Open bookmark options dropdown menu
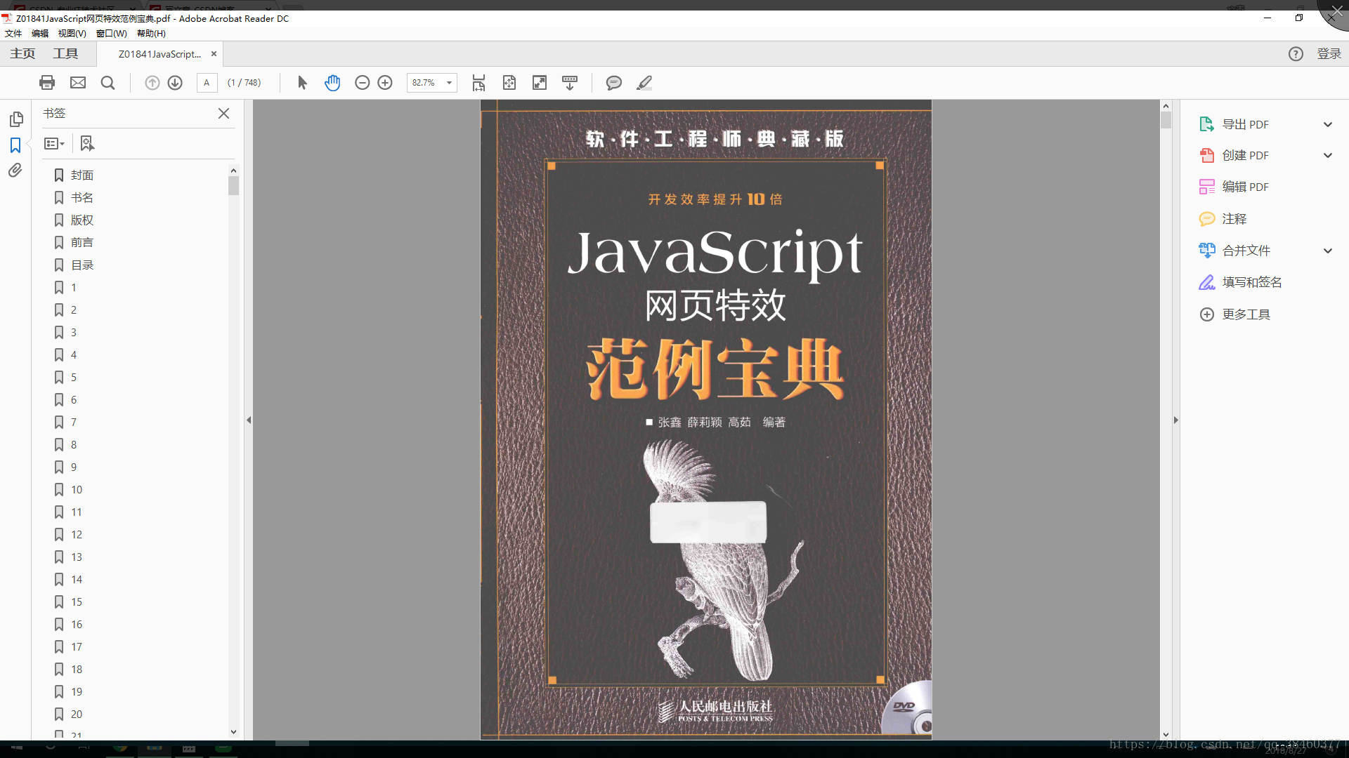 (54, 143)
